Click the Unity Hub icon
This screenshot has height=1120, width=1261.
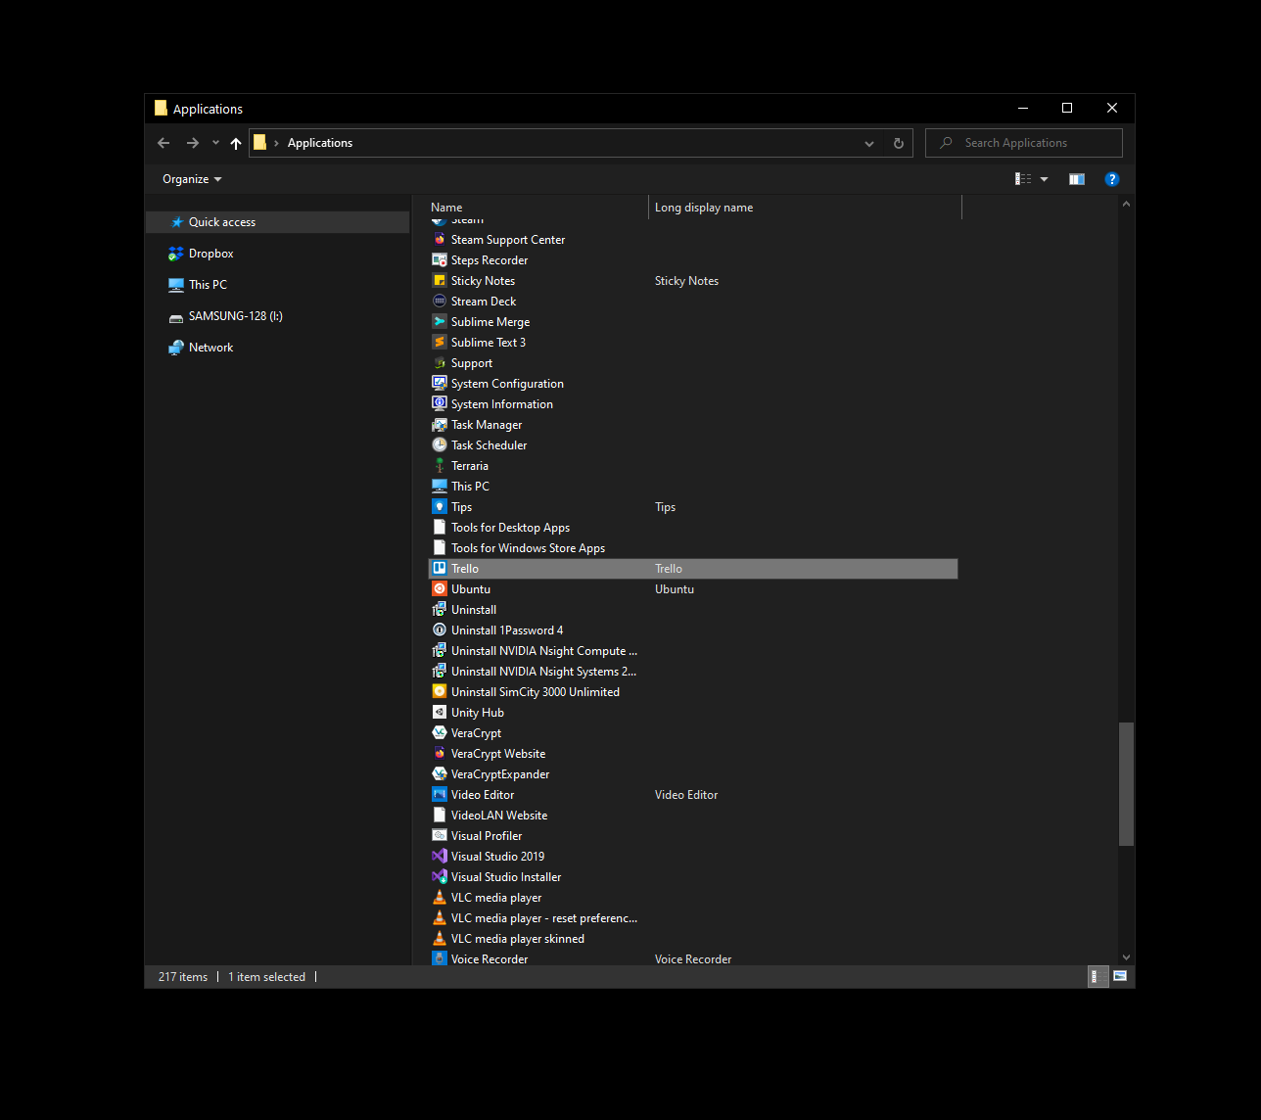pos(440,713)
